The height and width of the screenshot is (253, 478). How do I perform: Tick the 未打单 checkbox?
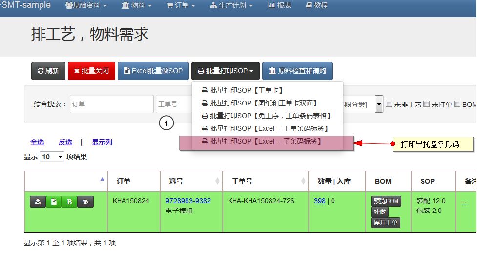426,104
